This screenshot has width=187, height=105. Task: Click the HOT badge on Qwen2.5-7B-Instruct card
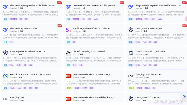pyautogui.click(x=185, y=26)
